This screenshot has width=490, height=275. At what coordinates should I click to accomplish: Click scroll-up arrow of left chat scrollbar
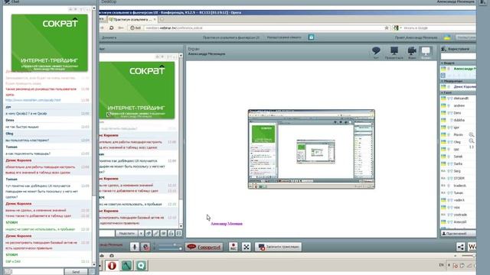94,8
